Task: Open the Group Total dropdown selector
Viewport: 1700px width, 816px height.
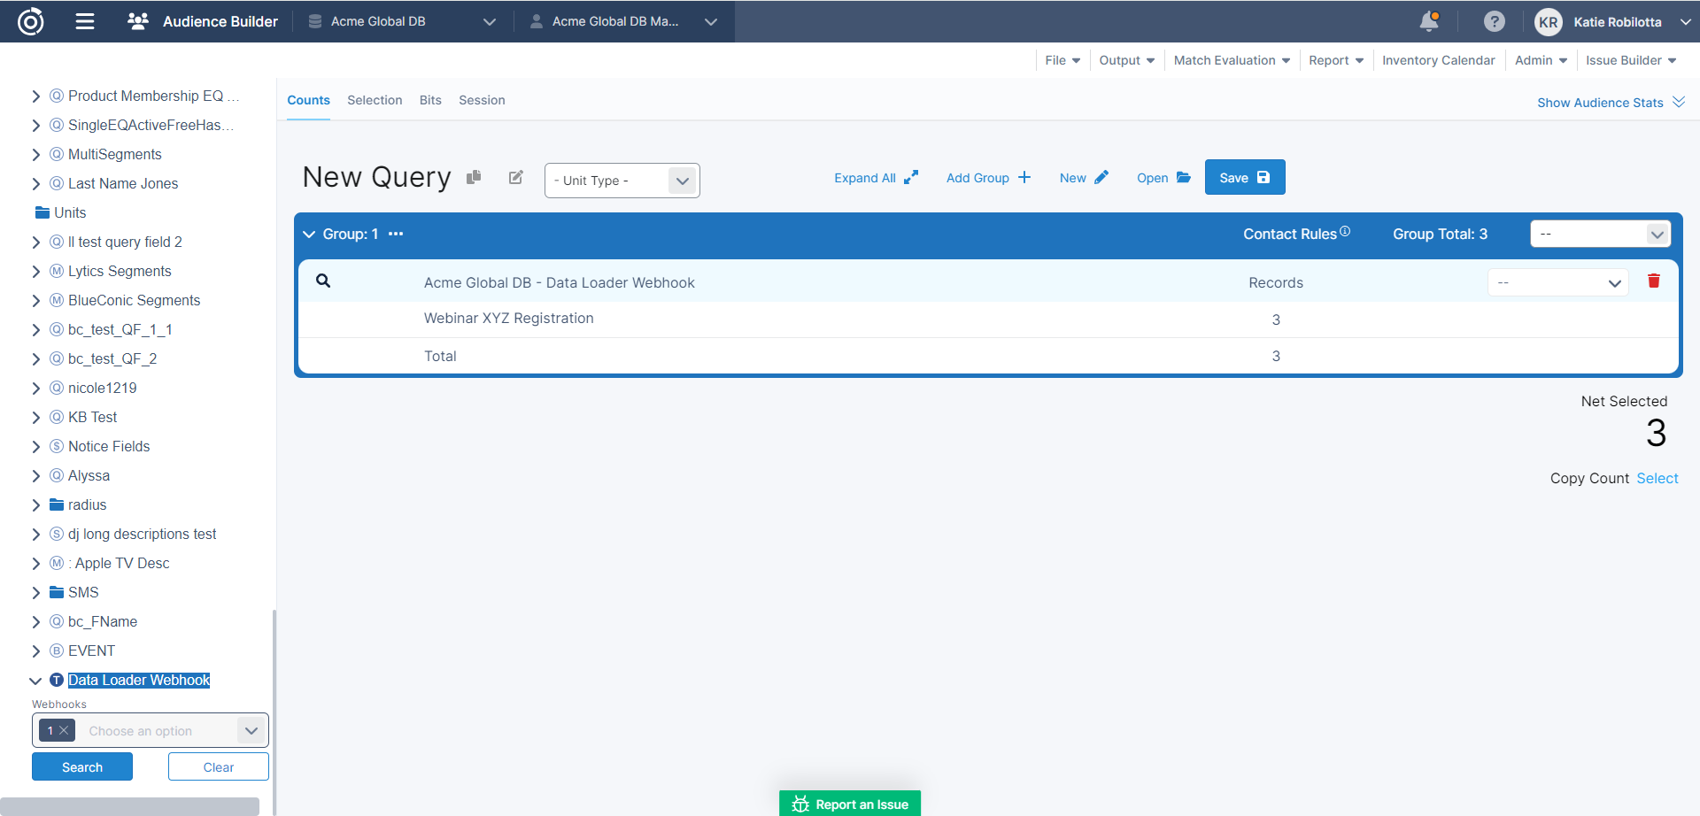Action: [x=1600, y=235]
